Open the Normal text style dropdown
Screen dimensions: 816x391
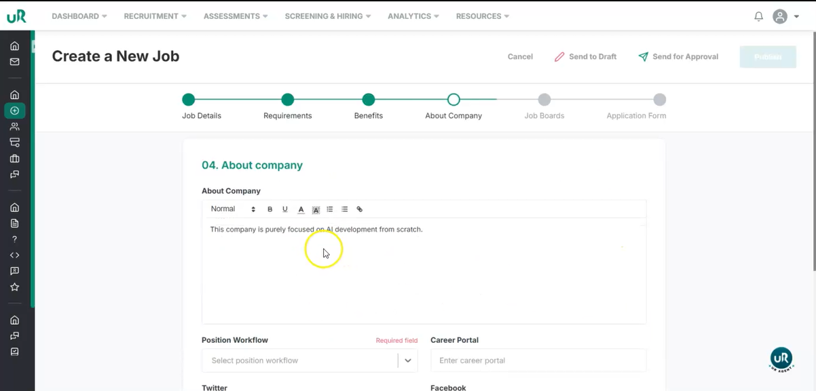click(x=233, y=209)
